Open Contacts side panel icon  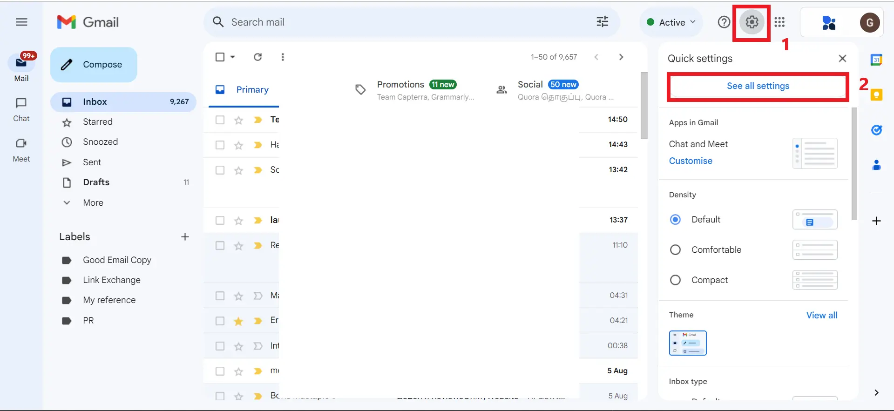click(x=876, y=165)
